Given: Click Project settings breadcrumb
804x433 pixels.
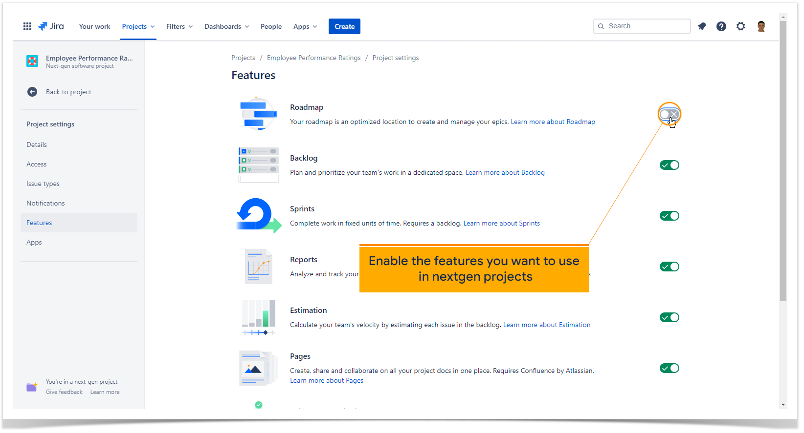Looking at the screenshot, I should pyautogui.click(x=396, y=58).
